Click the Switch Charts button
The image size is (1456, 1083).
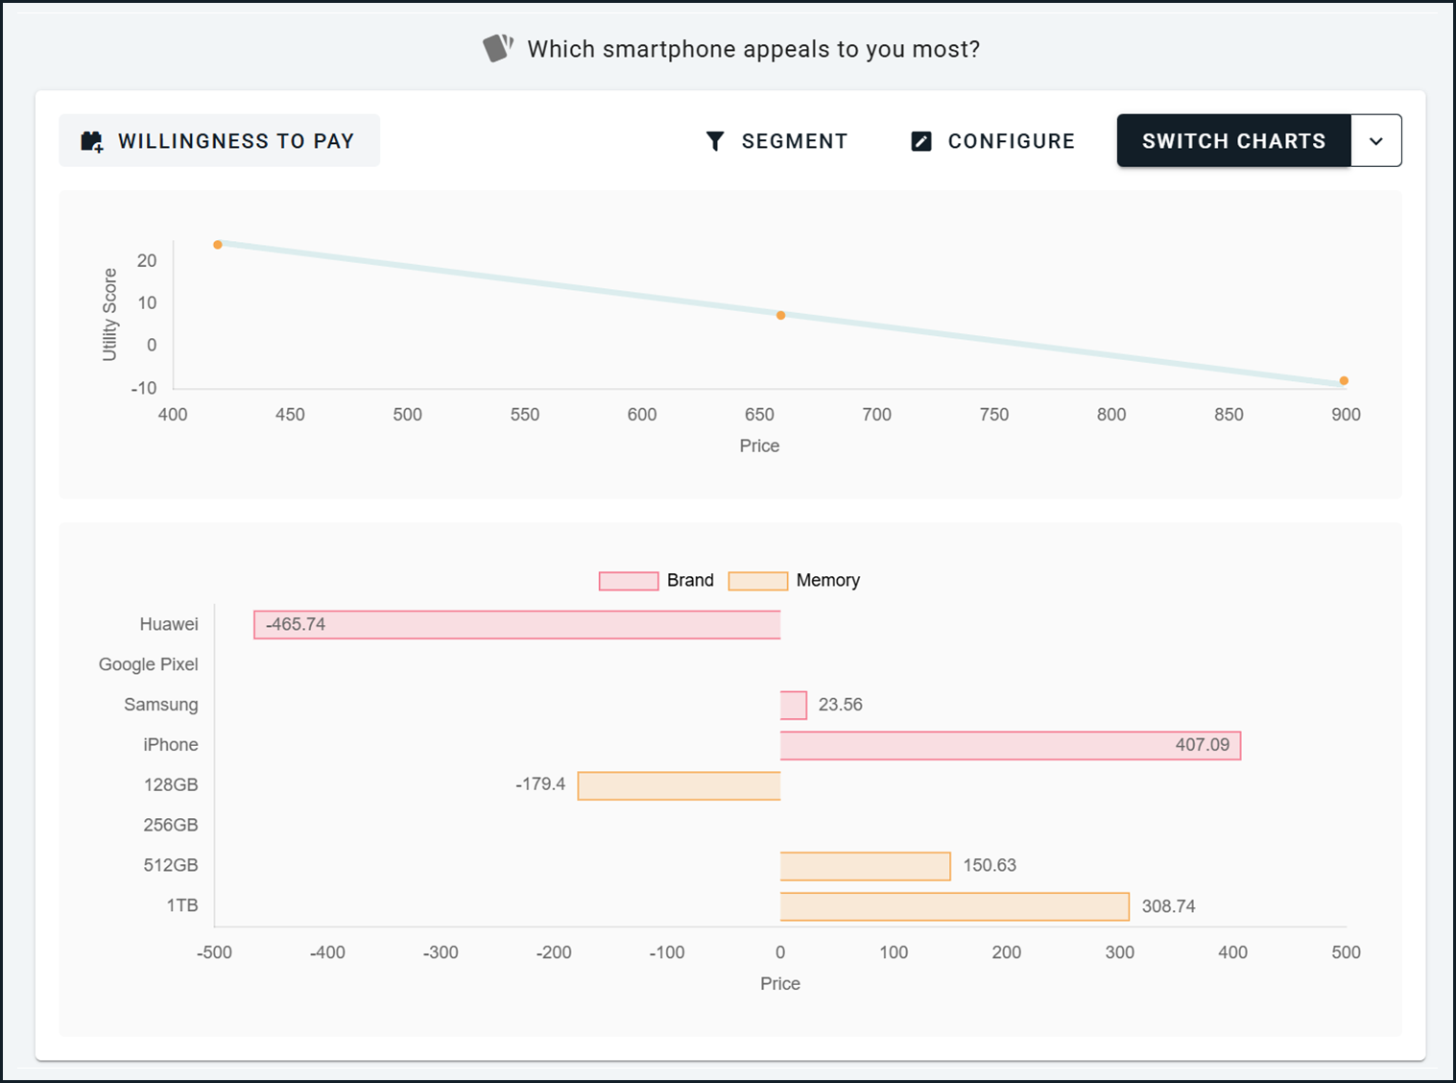pyautogui.click(x=1233, y=141)
